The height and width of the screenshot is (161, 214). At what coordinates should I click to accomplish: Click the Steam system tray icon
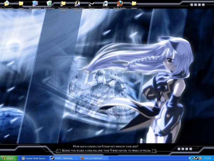pyautogui.click(x=197, y=158)
